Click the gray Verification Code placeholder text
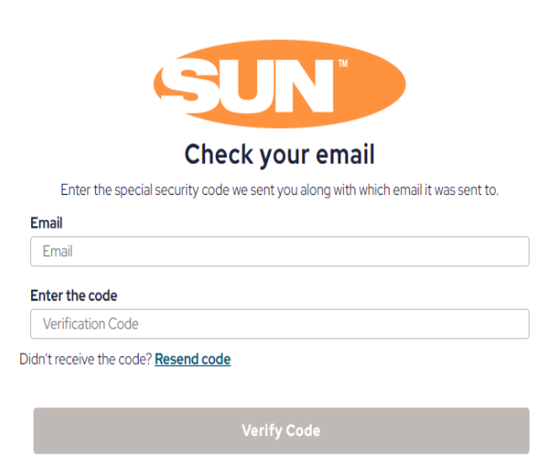This screenshot has width=553, height=467. coord(91,324)
